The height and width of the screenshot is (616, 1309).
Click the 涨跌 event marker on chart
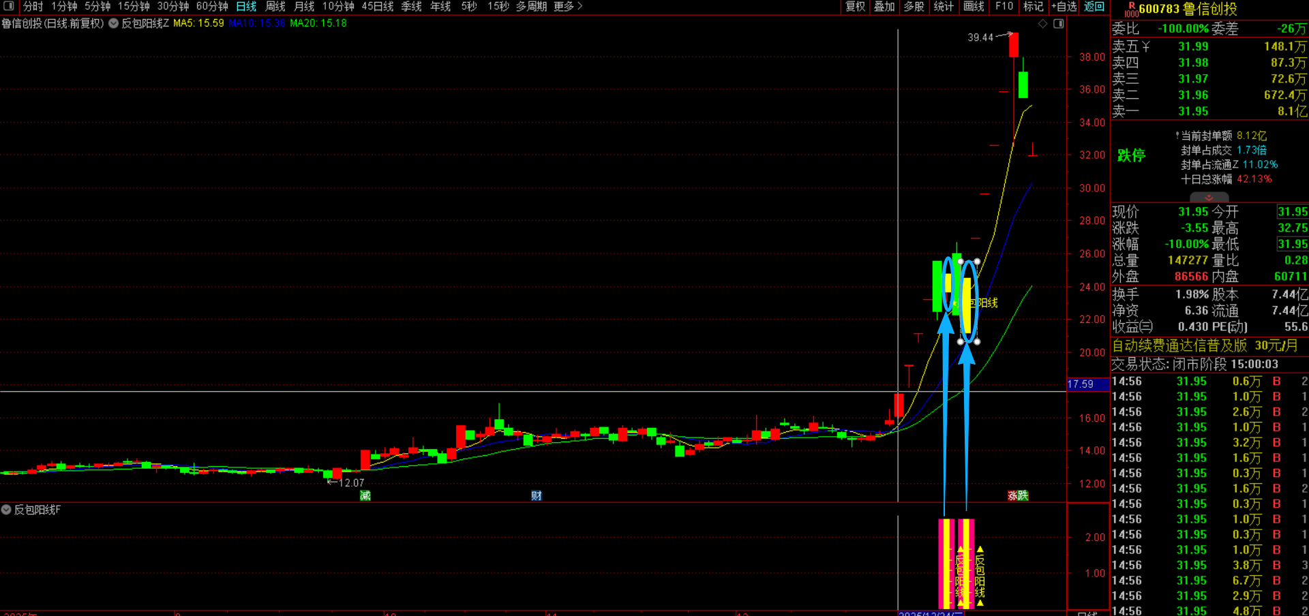[1018, 495]
